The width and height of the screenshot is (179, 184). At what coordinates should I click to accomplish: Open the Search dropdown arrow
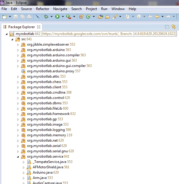point(120,17)
